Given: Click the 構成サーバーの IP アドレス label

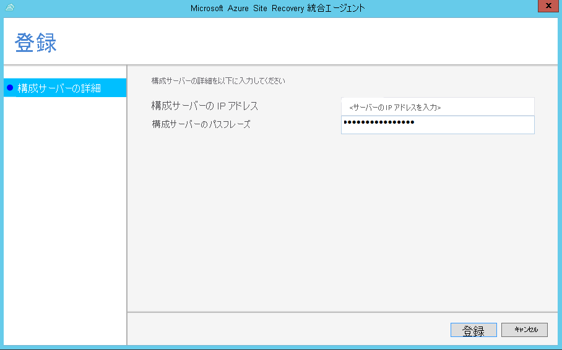Looking at the screenshot, I should (205, 106).
